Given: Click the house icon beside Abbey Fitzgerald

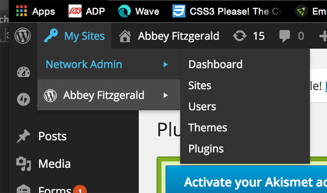Looking at the screenshot, I should [125, 36].
